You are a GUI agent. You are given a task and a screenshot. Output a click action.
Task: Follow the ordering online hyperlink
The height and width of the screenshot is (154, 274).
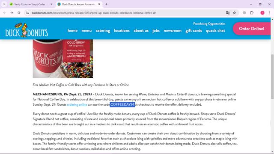(x=77, y=104)
